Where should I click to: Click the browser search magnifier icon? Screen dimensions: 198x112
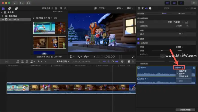[65, 8]
